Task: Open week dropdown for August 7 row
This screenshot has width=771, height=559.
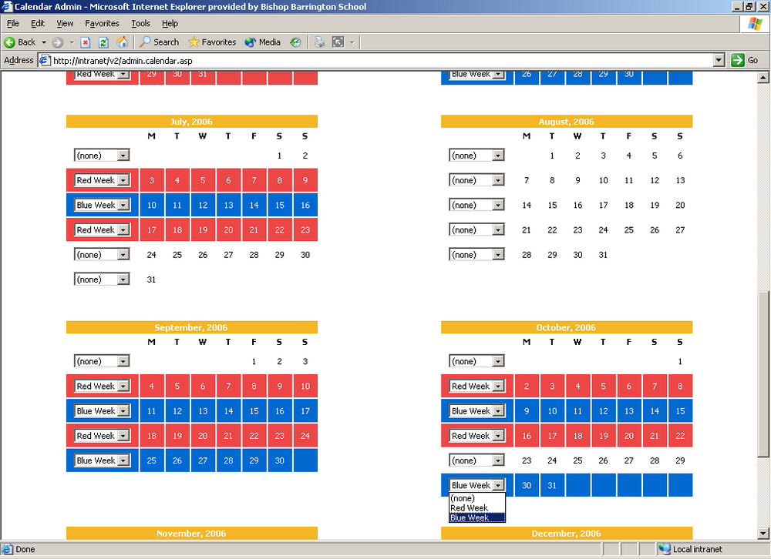Action: click(476, 180)
